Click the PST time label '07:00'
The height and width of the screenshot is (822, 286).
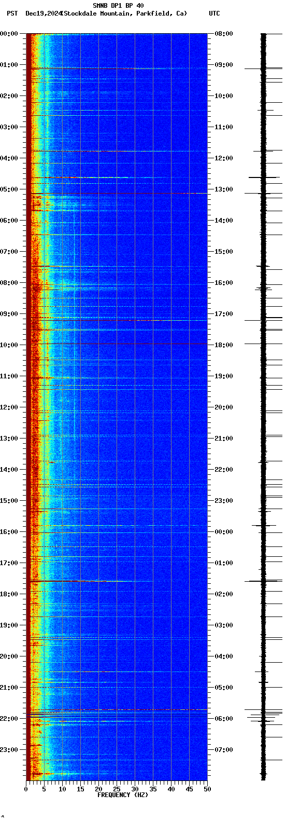[9, 252]
